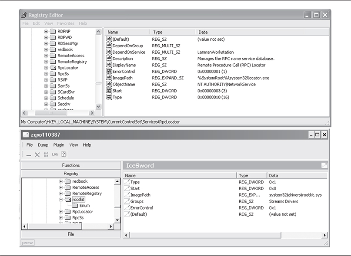The height and width of the screenshot is (256, 351).
Task: Select the ImagePath value icon in Registry Editor
Action: (110, 78)
